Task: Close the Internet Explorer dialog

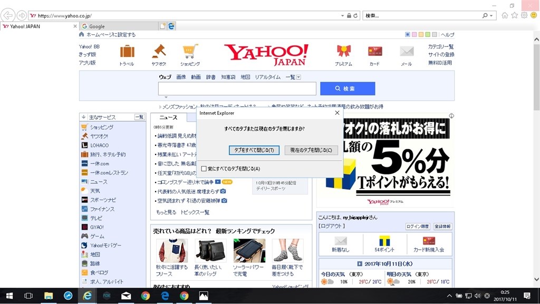Action: 337,113
